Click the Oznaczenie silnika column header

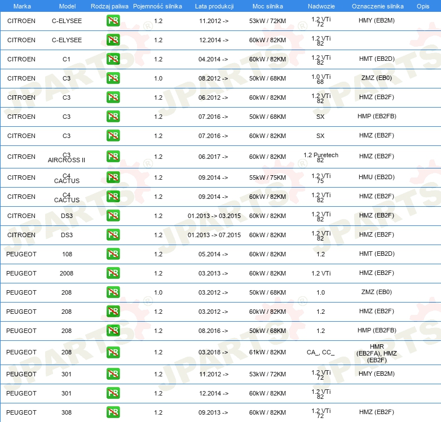[377, 6]
